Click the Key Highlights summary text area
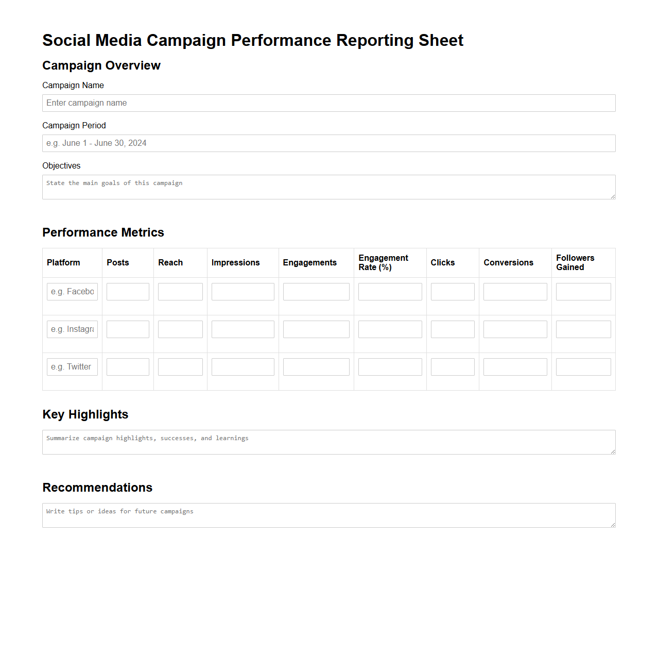Viewport: 658px width, 670px height. click(x=328, y=442)
